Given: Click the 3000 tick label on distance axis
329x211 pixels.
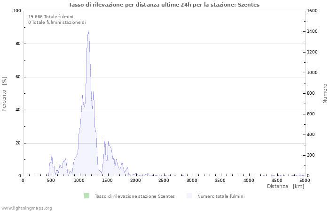Looking at the screenshot, I should [x=192, y=181].
